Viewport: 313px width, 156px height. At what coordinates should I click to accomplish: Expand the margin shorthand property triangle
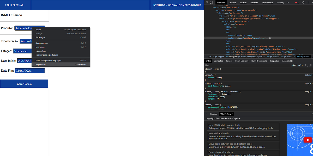point(216,99)
